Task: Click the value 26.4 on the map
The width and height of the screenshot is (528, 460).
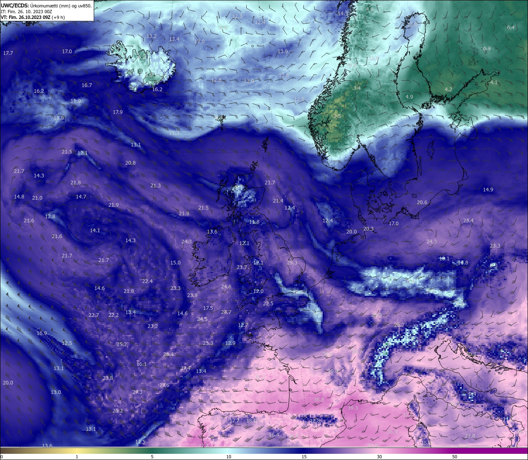Action: [168, 354]
